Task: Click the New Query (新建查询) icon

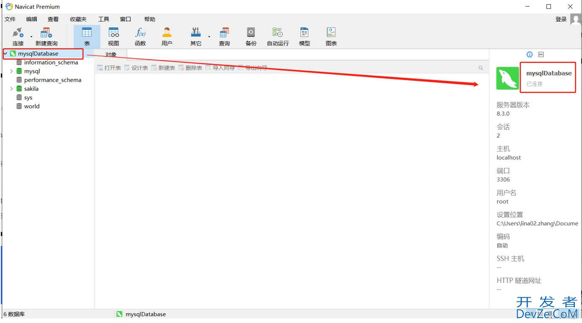Action: (x=46, y=33)
